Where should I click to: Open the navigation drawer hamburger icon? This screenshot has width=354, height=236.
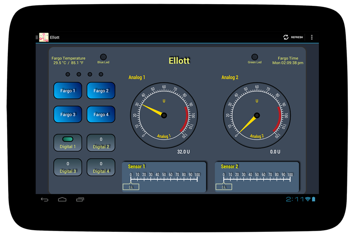pos(37,37)
